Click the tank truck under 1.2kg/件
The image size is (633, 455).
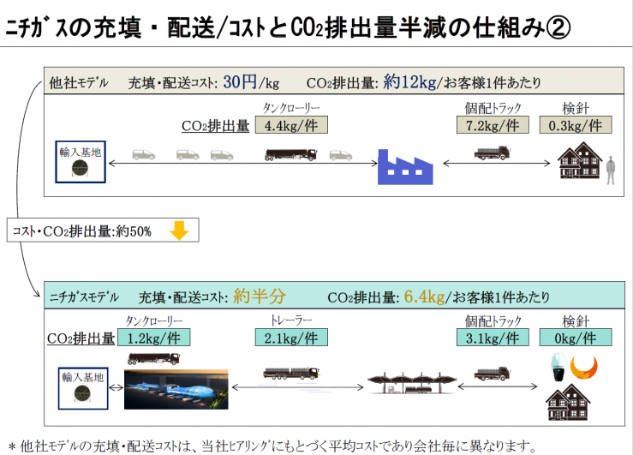pyautogui.click(x=154, y=359)
